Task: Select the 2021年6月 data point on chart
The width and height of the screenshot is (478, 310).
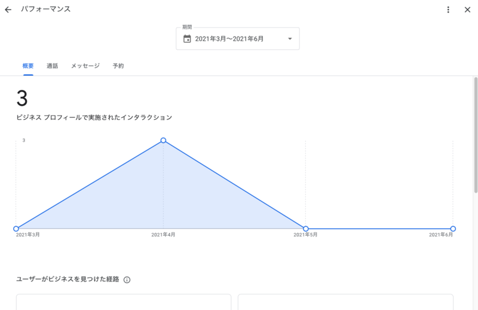Action: tap(453, 229)
